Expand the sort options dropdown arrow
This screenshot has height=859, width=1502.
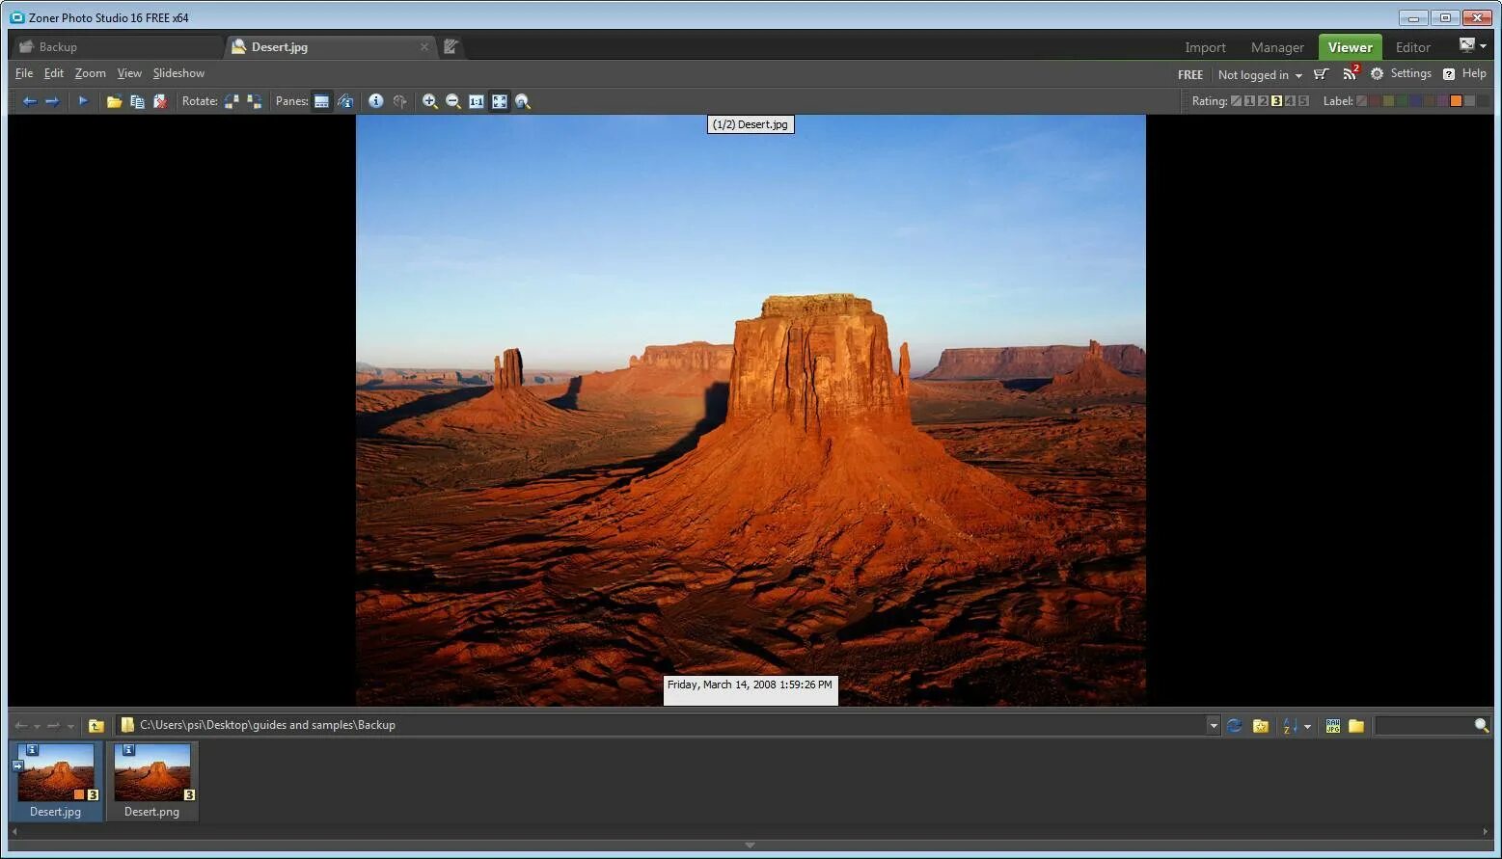pyautogui.click(x=1307, y=726)
